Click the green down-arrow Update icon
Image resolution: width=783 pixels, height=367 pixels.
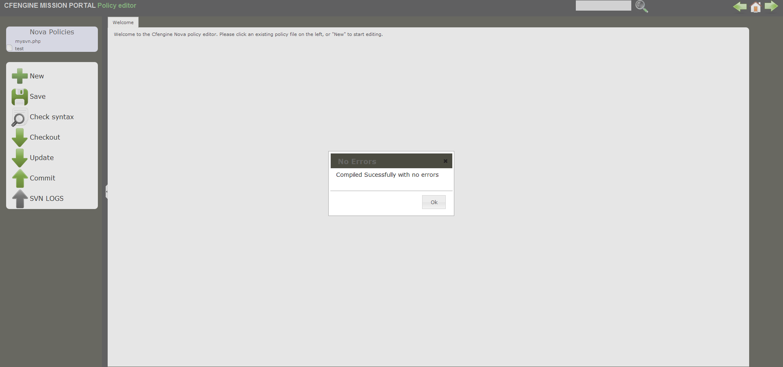click(x=20, y=158)
